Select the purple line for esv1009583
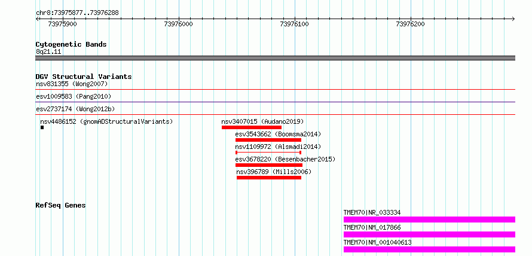This screenshot has height=256, width=532. pyautogui.click(x=276, y=102)
